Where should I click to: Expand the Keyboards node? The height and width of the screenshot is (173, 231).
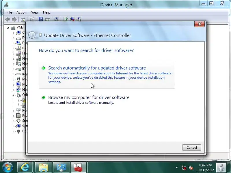coord(13,74)
